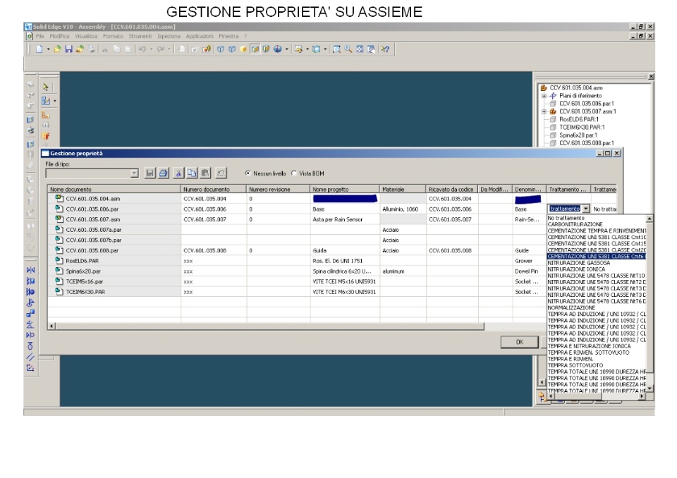Open the Visualizza menu

86,36
